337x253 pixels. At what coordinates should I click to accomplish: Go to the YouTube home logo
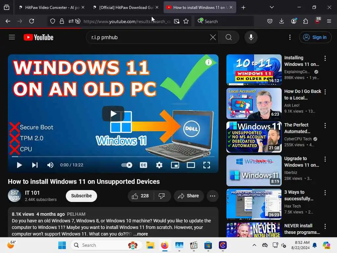click(39, 37)
